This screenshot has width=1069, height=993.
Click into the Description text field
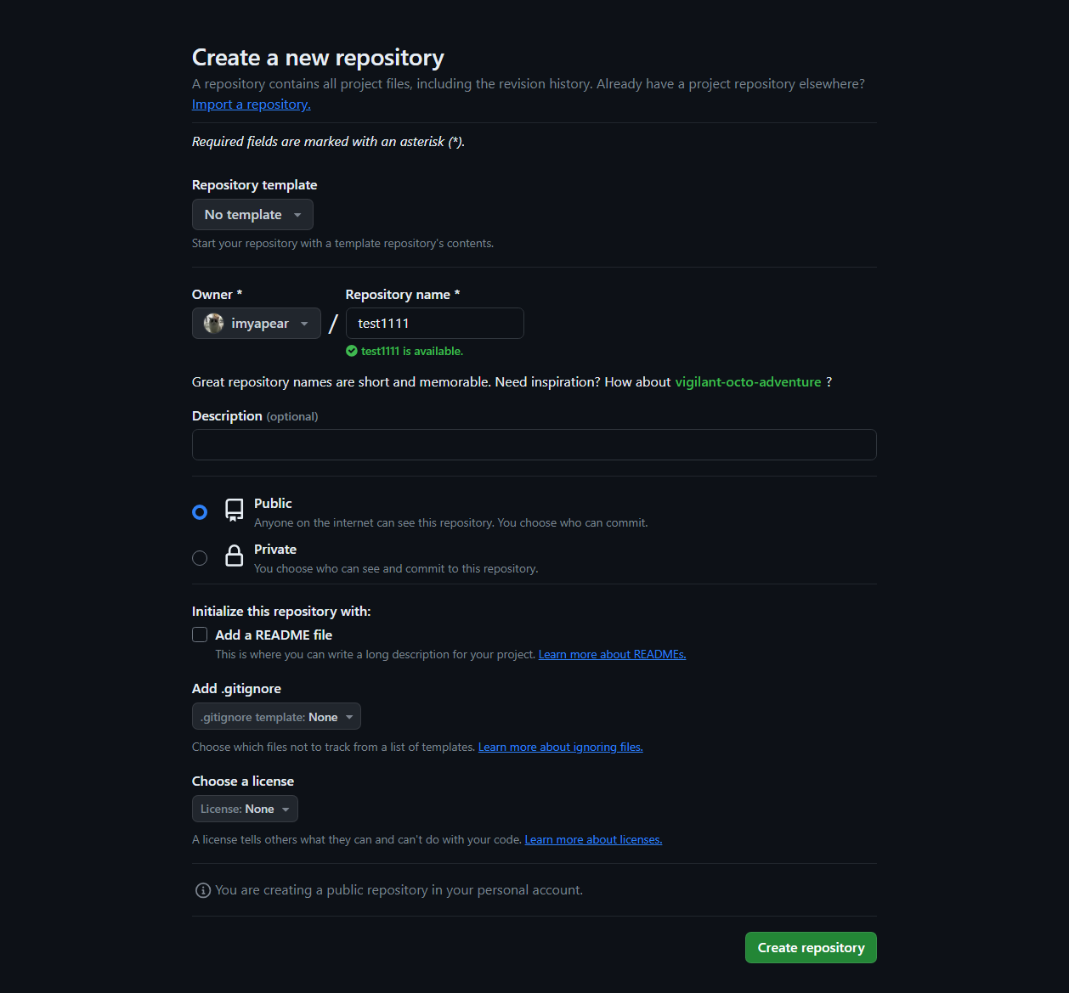[x=534, y=445]
